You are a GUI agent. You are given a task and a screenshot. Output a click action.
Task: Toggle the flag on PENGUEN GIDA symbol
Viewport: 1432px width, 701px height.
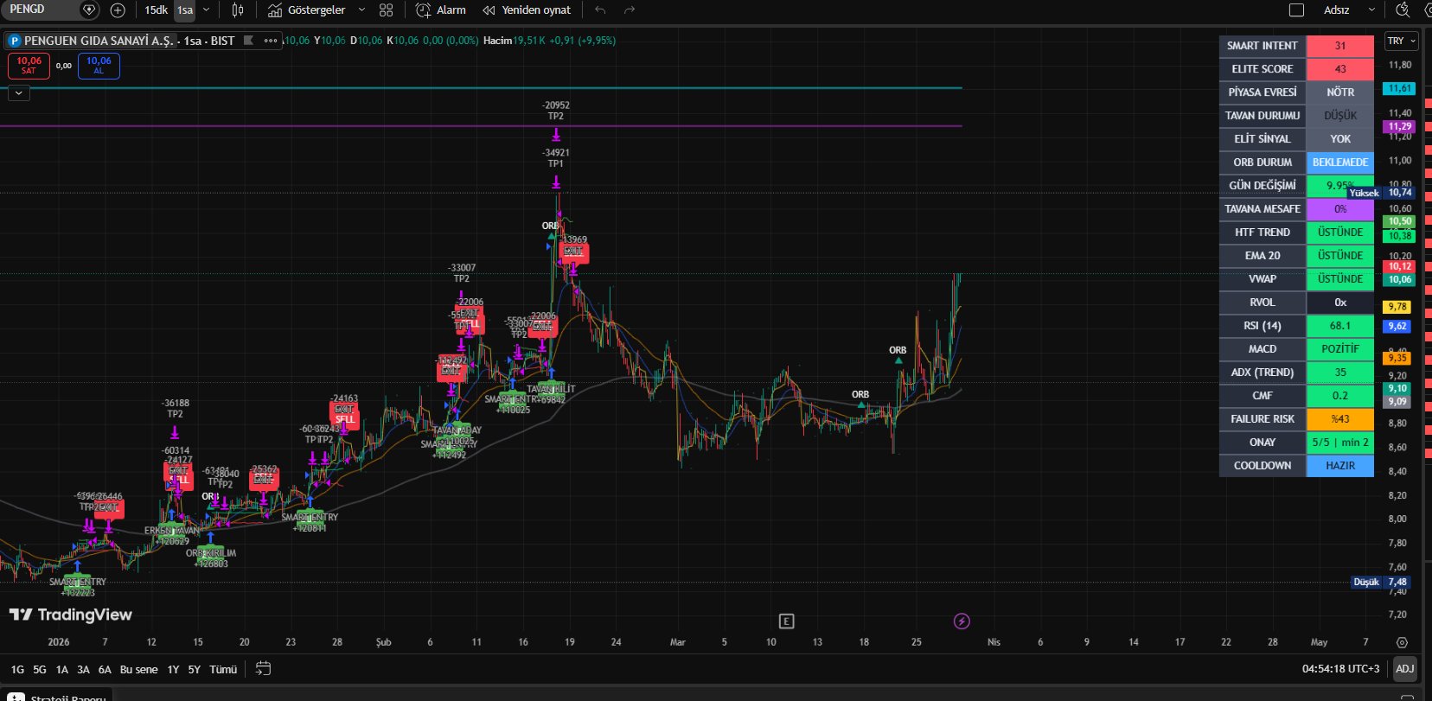249,41
